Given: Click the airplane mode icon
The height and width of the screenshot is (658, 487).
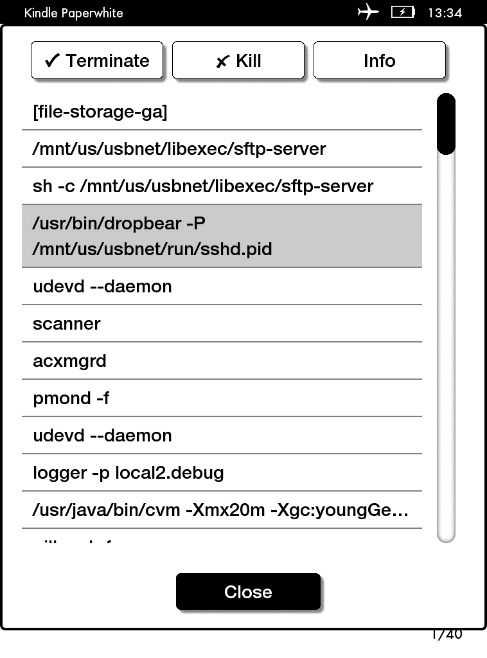Looking at the screenshot, I should point(368,12).
